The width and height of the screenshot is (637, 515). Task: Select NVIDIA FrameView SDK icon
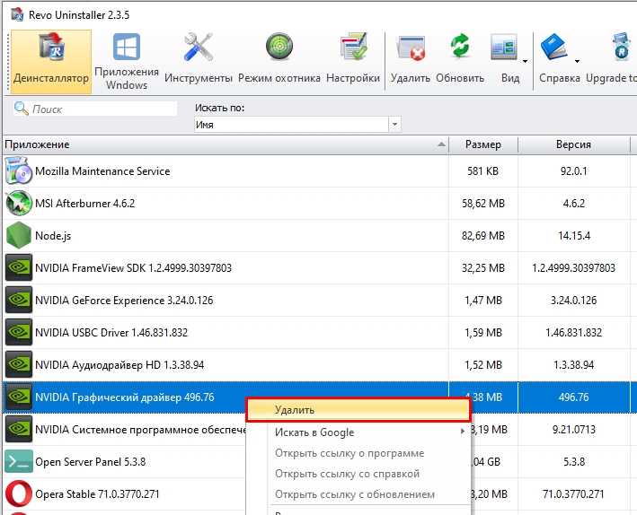[19, 267]
